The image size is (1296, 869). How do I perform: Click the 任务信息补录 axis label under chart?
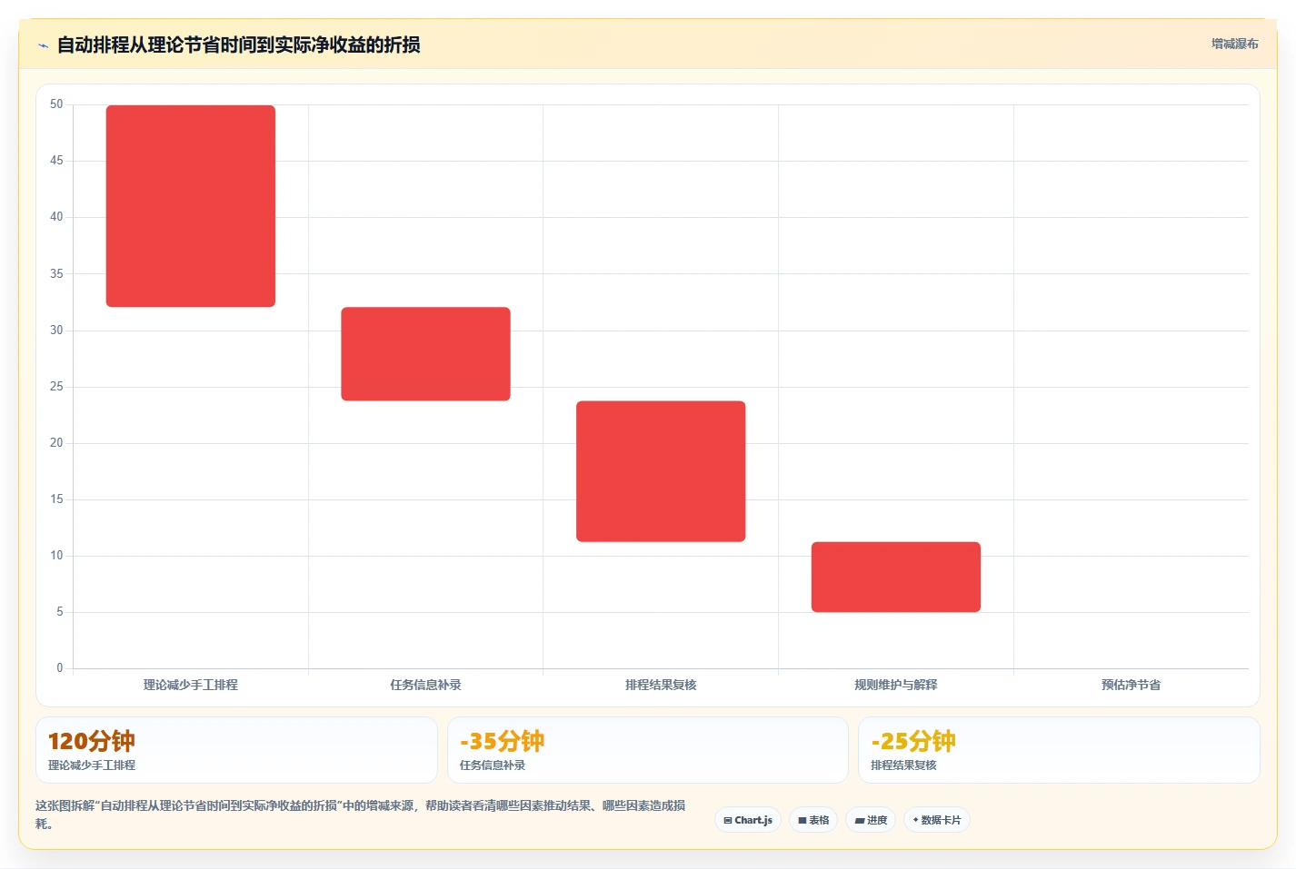point(425,685)
